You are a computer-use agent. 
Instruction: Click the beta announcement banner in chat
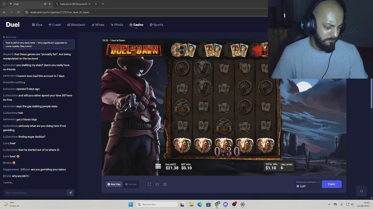tap(39, 44)
